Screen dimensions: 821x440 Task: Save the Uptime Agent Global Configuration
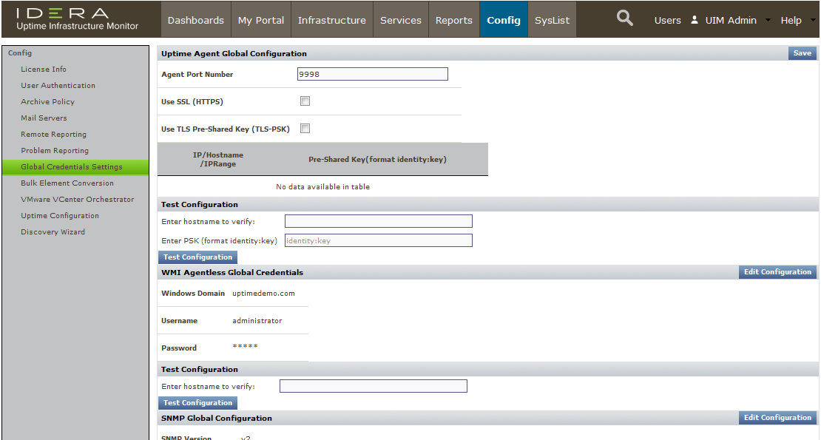(802, 53)
